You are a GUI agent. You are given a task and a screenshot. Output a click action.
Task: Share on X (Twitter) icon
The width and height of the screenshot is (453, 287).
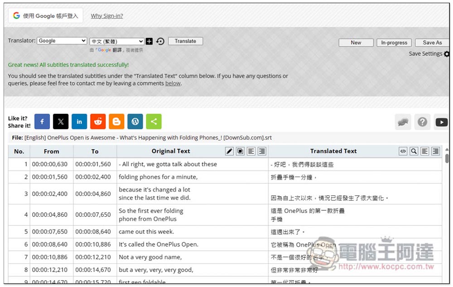point(61,122)
